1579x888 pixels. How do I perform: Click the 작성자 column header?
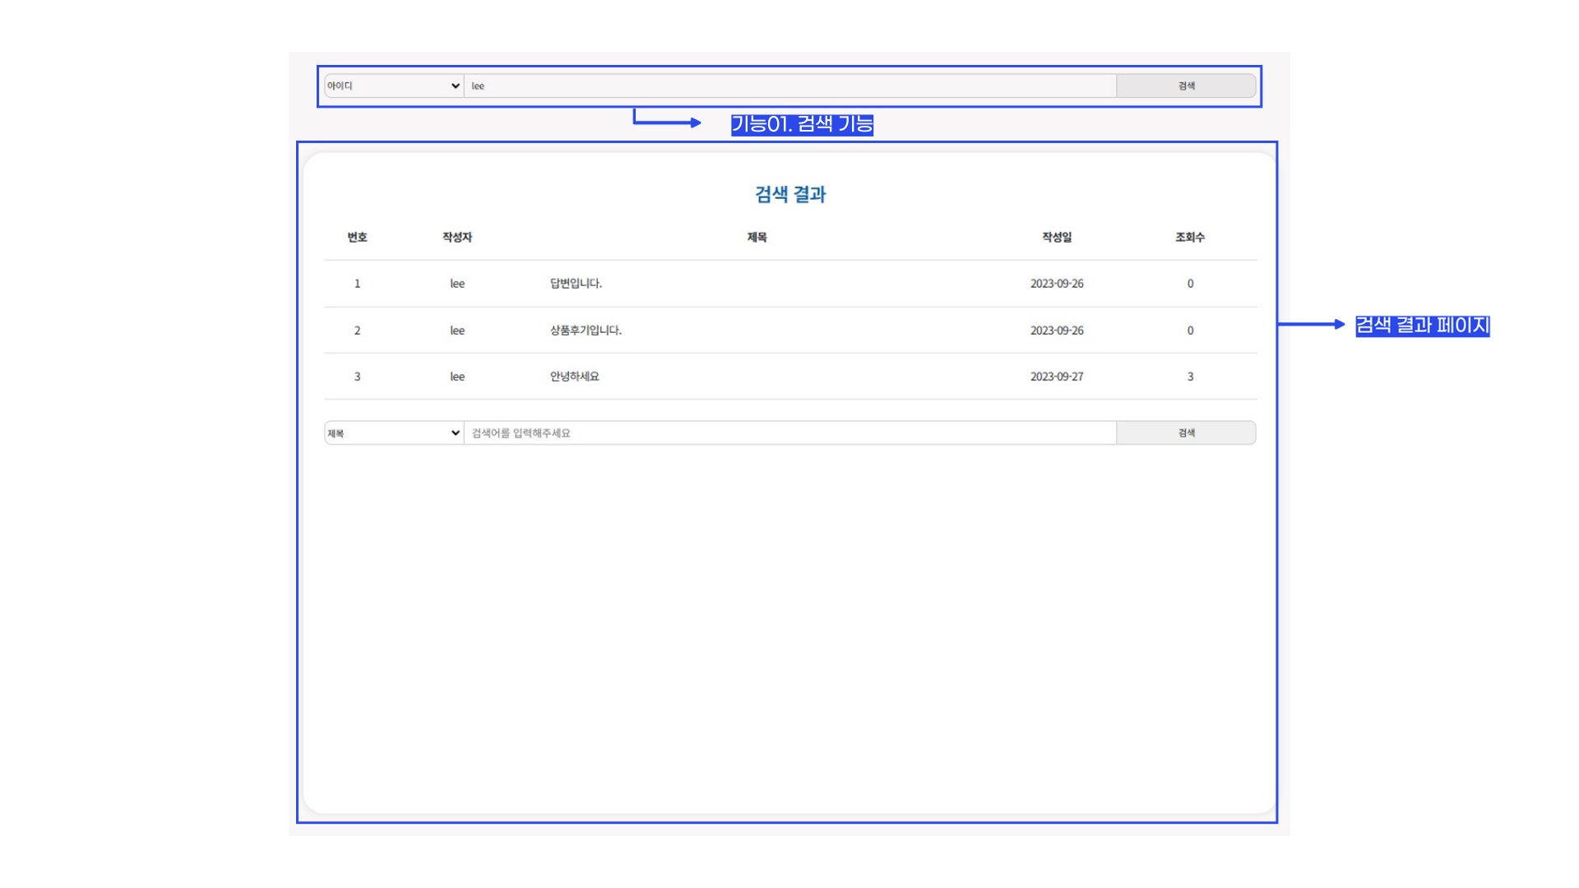457,237
